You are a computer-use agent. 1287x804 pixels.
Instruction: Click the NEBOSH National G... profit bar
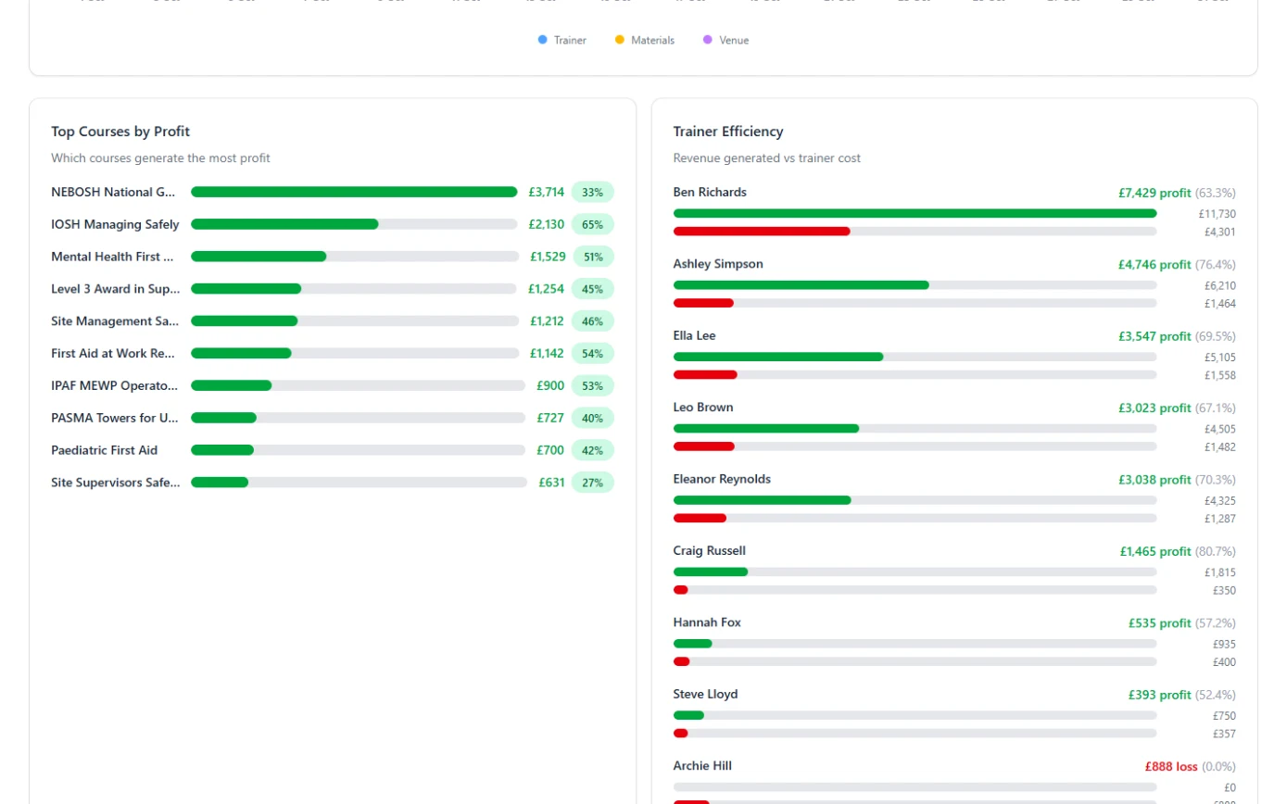354,192
